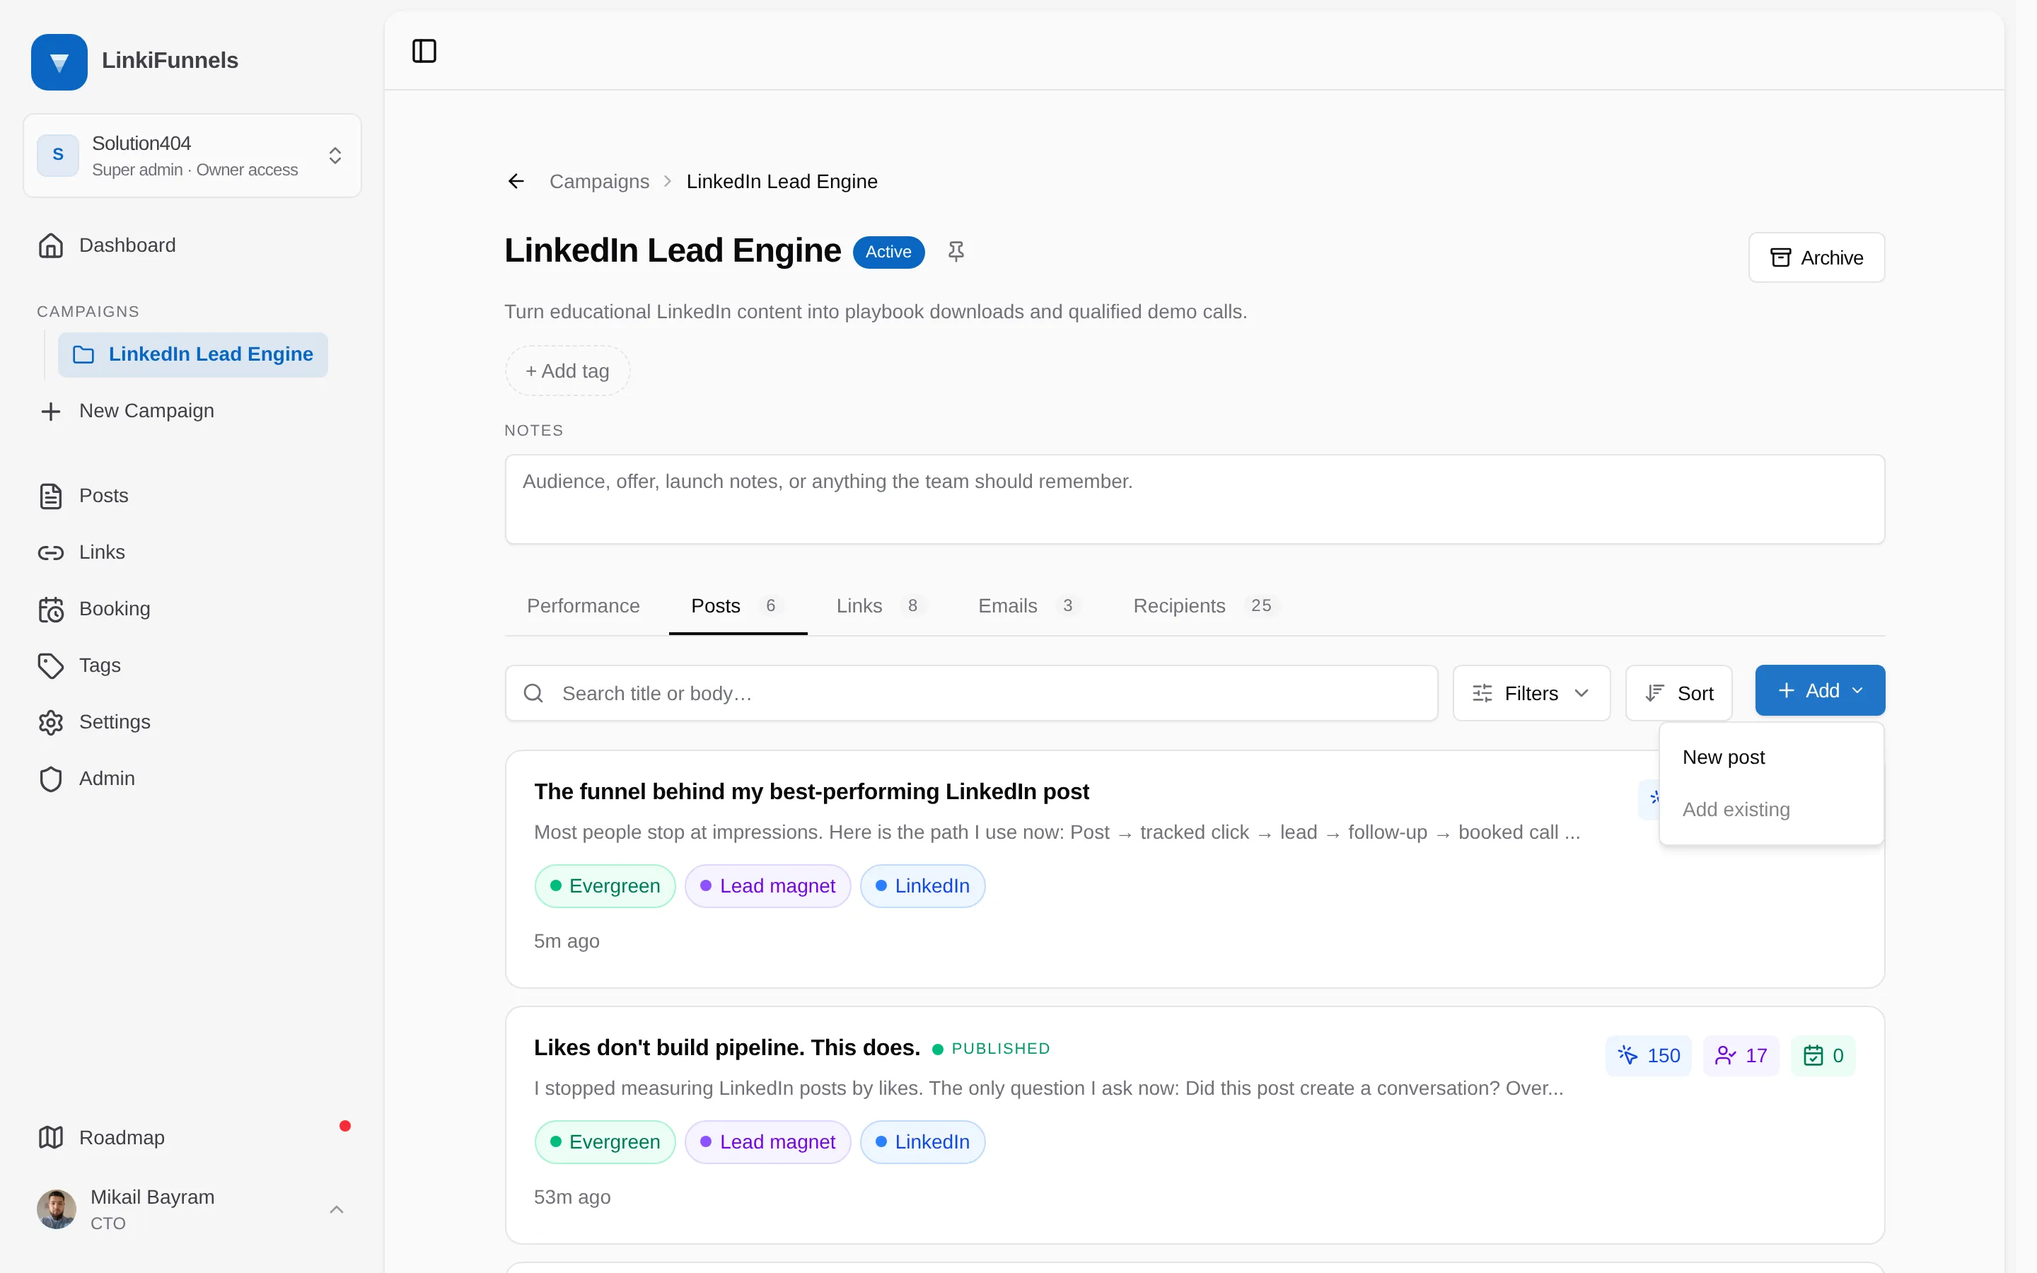Click the back arrow beside Campaigns
This screenshot has width=2037, height=1273.
(x=516, y=181)
